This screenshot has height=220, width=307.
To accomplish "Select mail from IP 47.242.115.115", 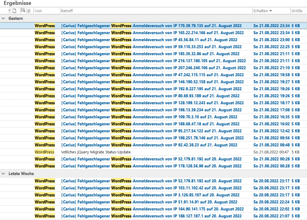I will [153, 75].
